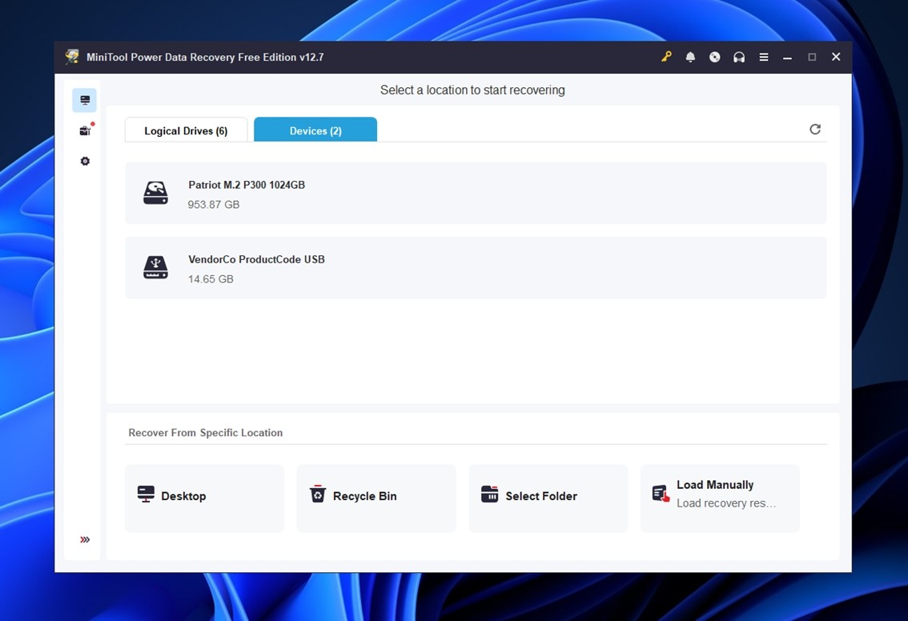Expand the sidebar with double-arrow icon
The height and width of the screenshot is (621, 908).
point(85,539)
